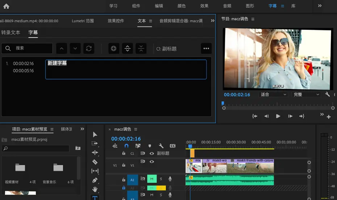Merge caption segments
This screenshot has height=200, width=337.
(141, 49)
